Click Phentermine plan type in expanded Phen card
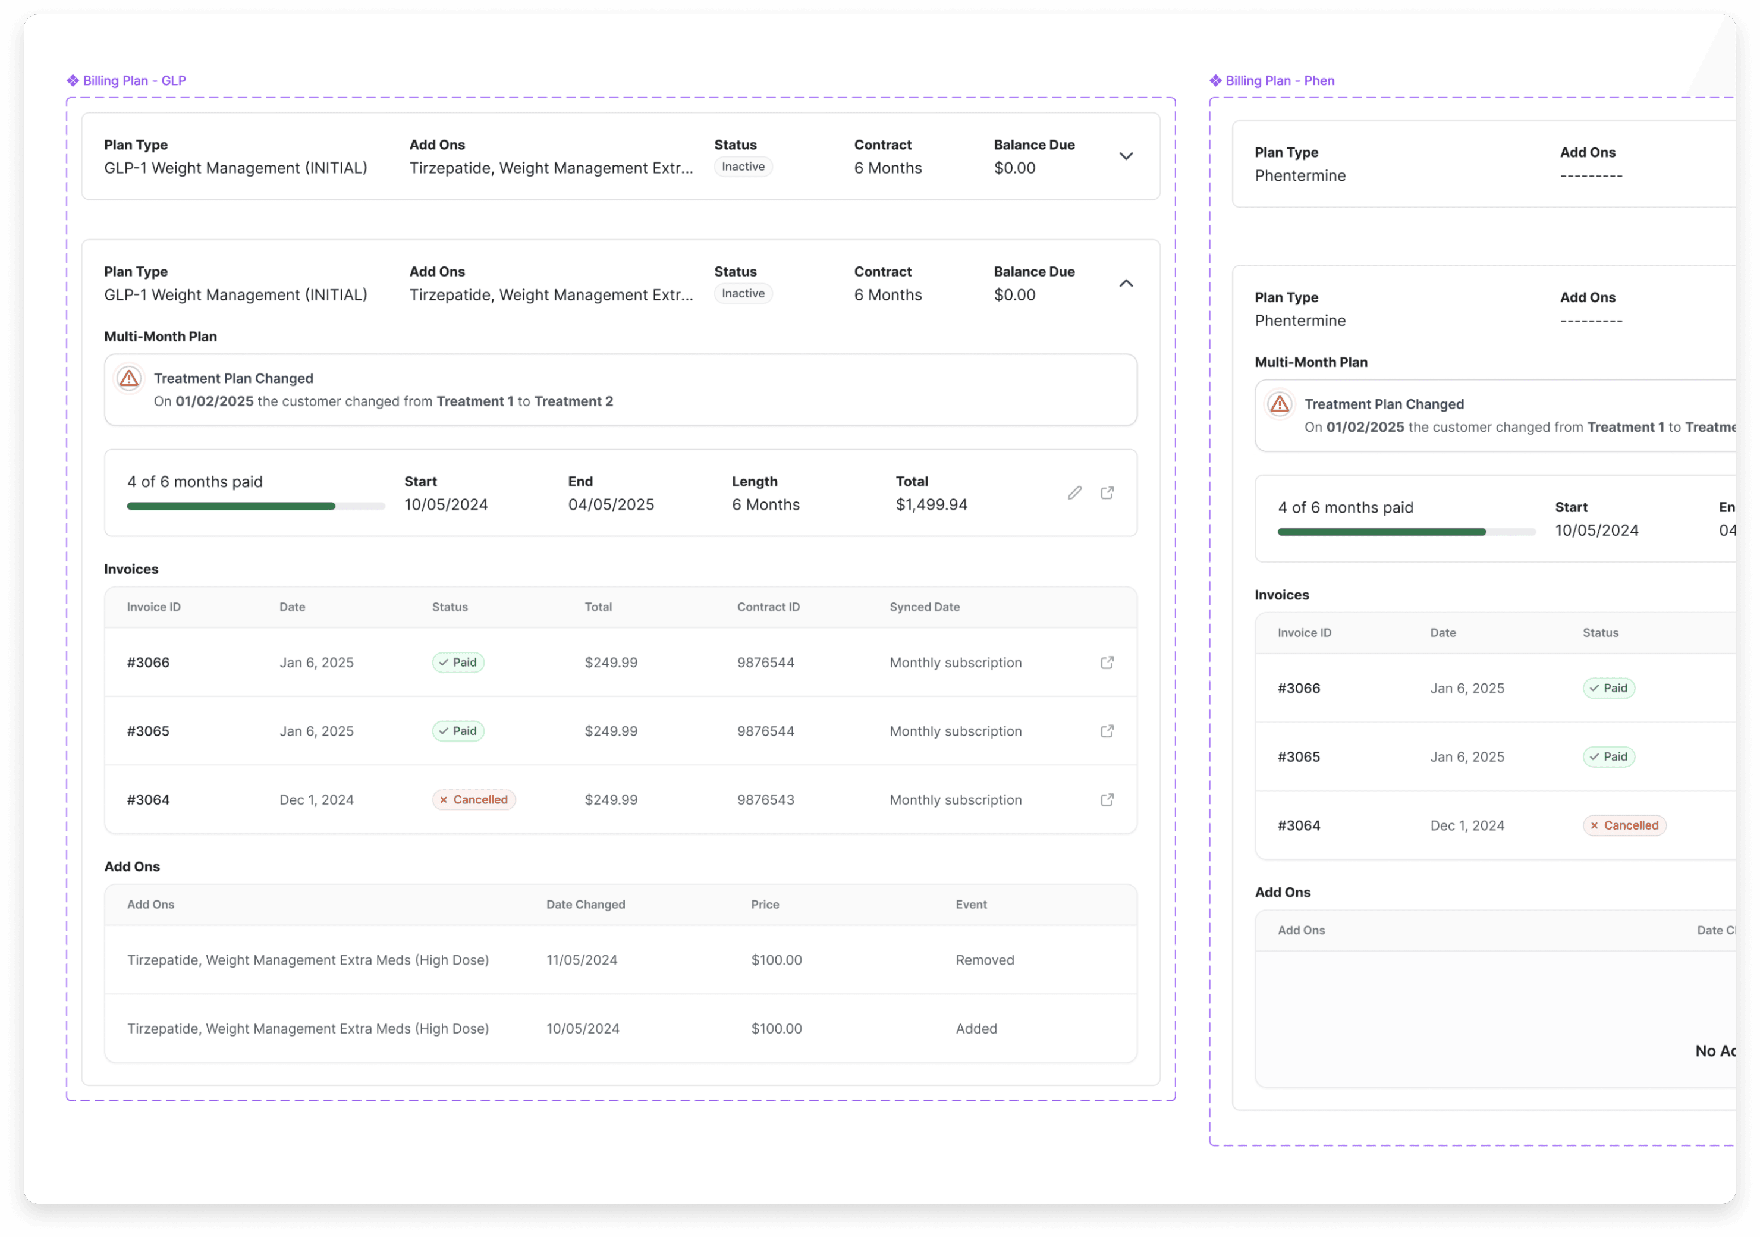The width and height of the screenshot is (1760, 1237). click(x=1300, y=321)
